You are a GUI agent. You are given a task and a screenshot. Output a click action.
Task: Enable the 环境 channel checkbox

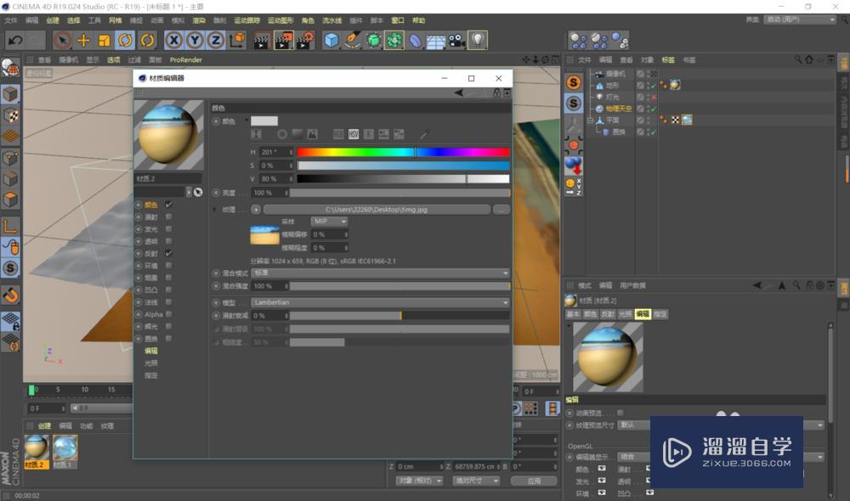pos(168,266)
